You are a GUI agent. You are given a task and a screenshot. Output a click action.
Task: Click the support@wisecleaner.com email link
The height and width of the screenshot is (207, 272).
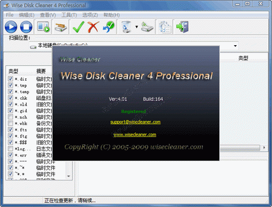click(x=135, y=122)
